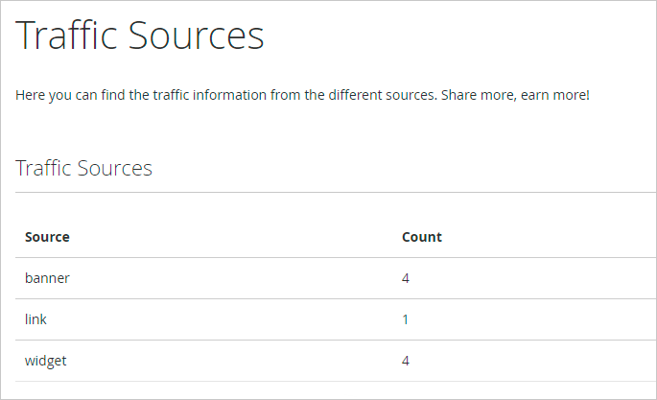Select the banner source cell
Viewport: 657px width, 400px height.
coord(47,278)
